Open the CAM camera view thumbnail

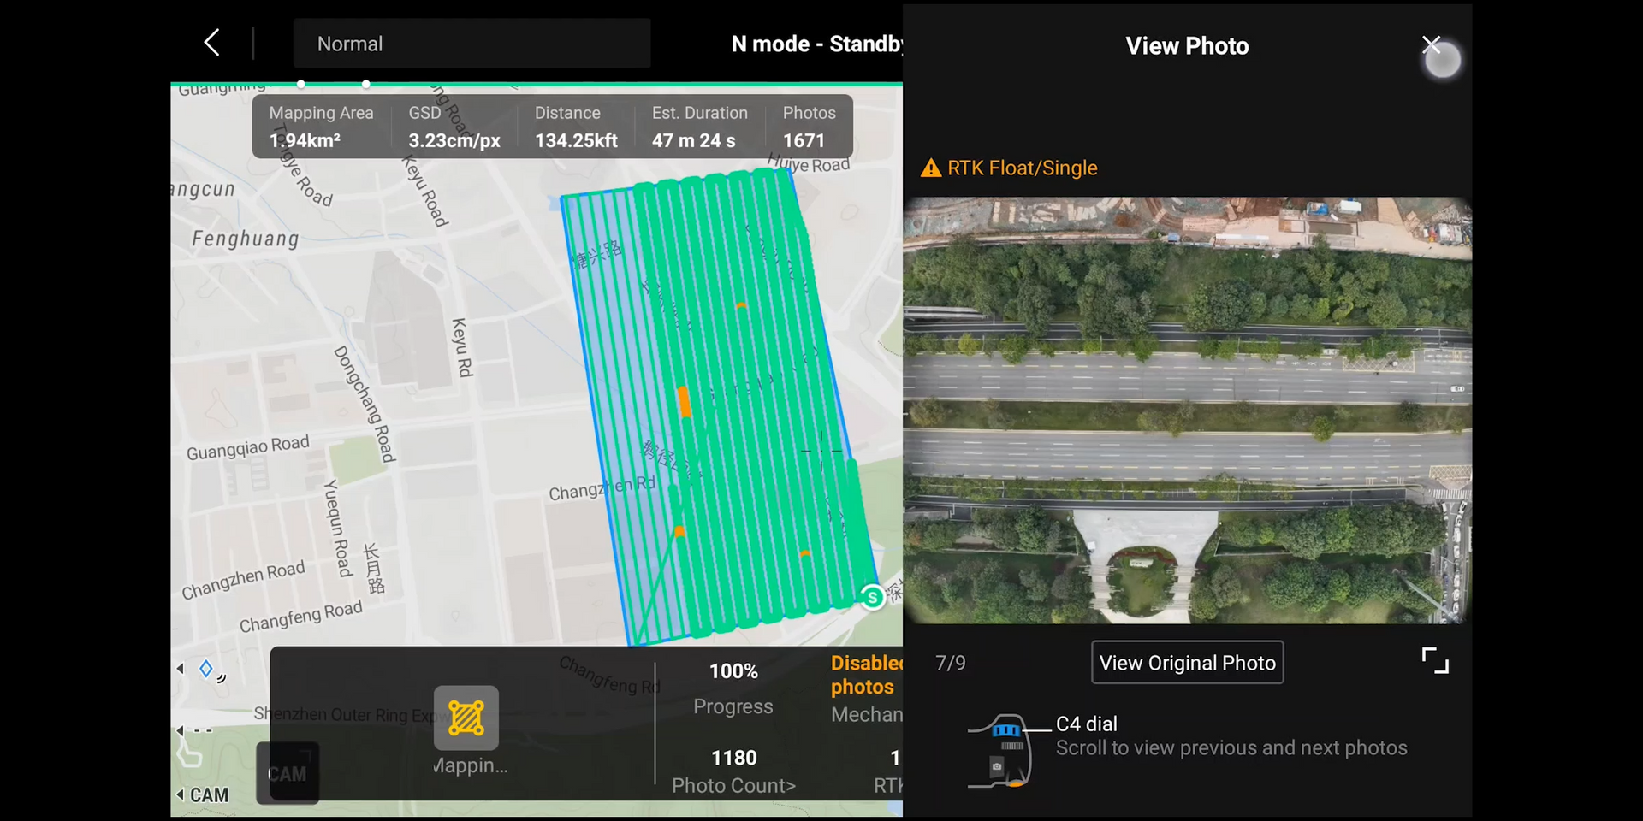click(288, 773)
